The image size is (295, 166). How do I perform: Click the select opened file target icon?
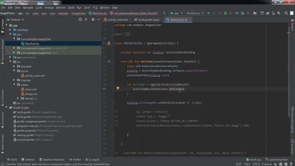80,19
